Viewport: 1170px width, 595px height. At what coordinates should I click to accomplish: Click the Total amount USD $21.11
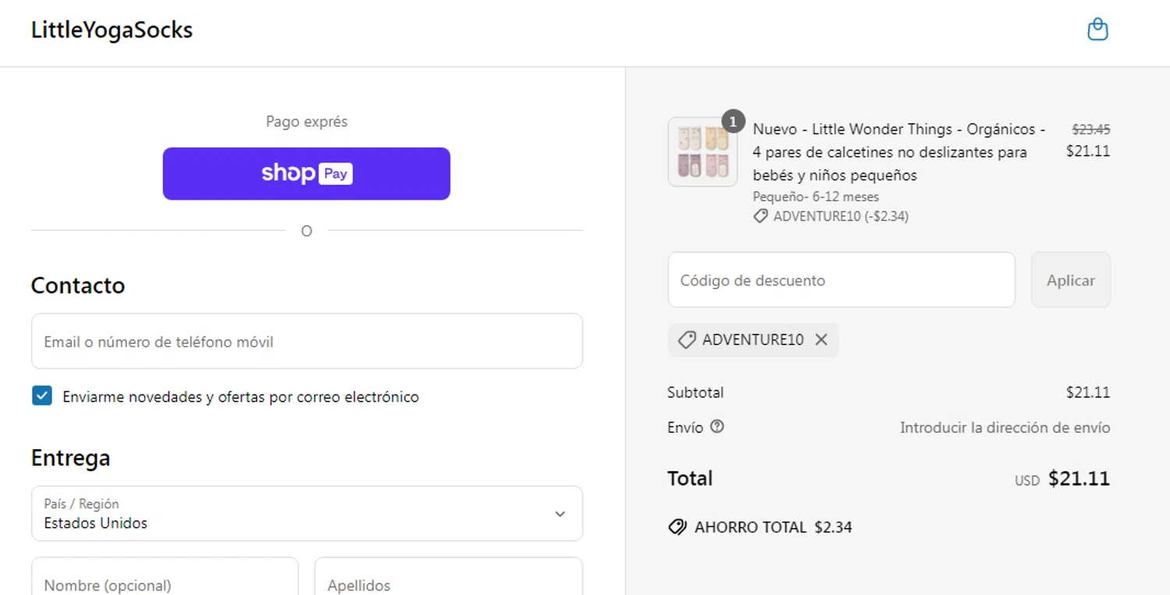(x=1062, y=479)
